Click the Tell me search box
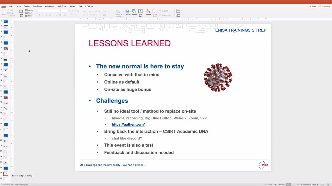Image resolution: width=332 pixels, height=186 pixels. tap(89, 6)
